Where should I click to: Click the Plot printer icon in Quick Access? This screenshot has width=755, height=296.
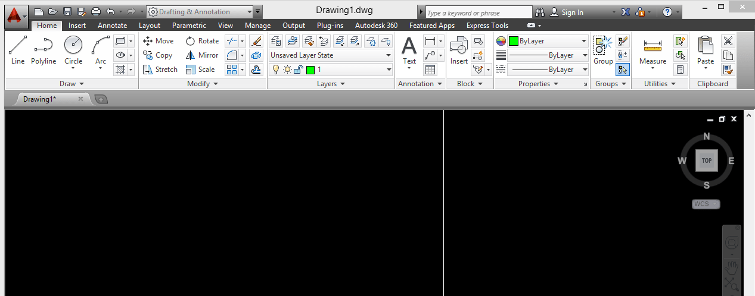point(95,11)
